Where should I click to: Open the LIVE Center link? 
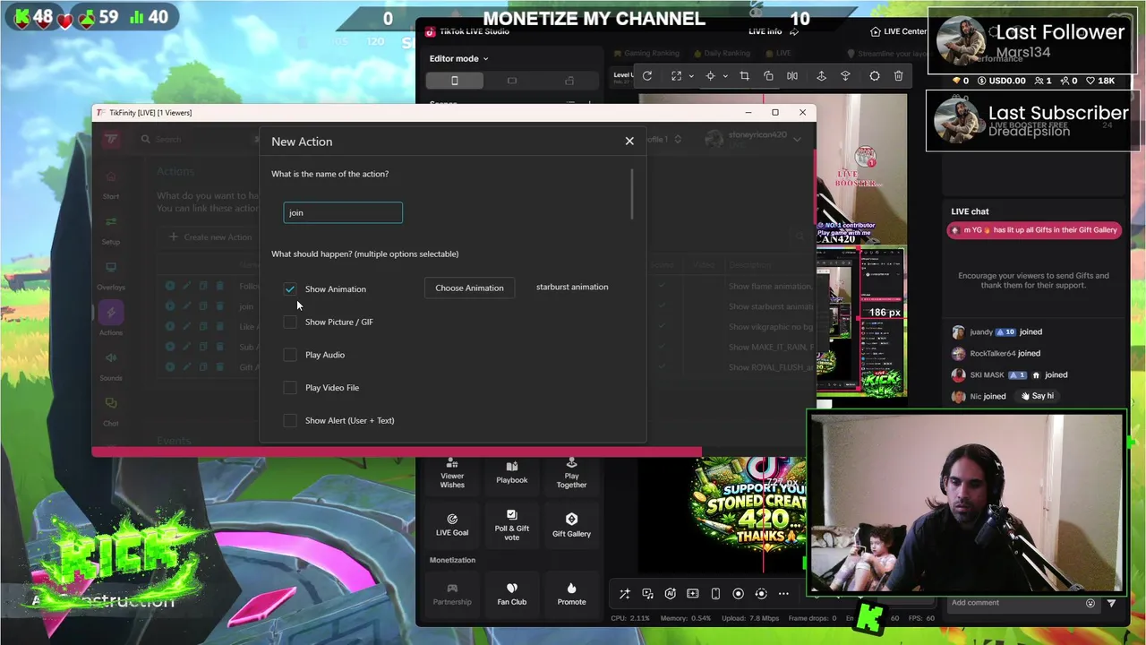pos(899,31)
